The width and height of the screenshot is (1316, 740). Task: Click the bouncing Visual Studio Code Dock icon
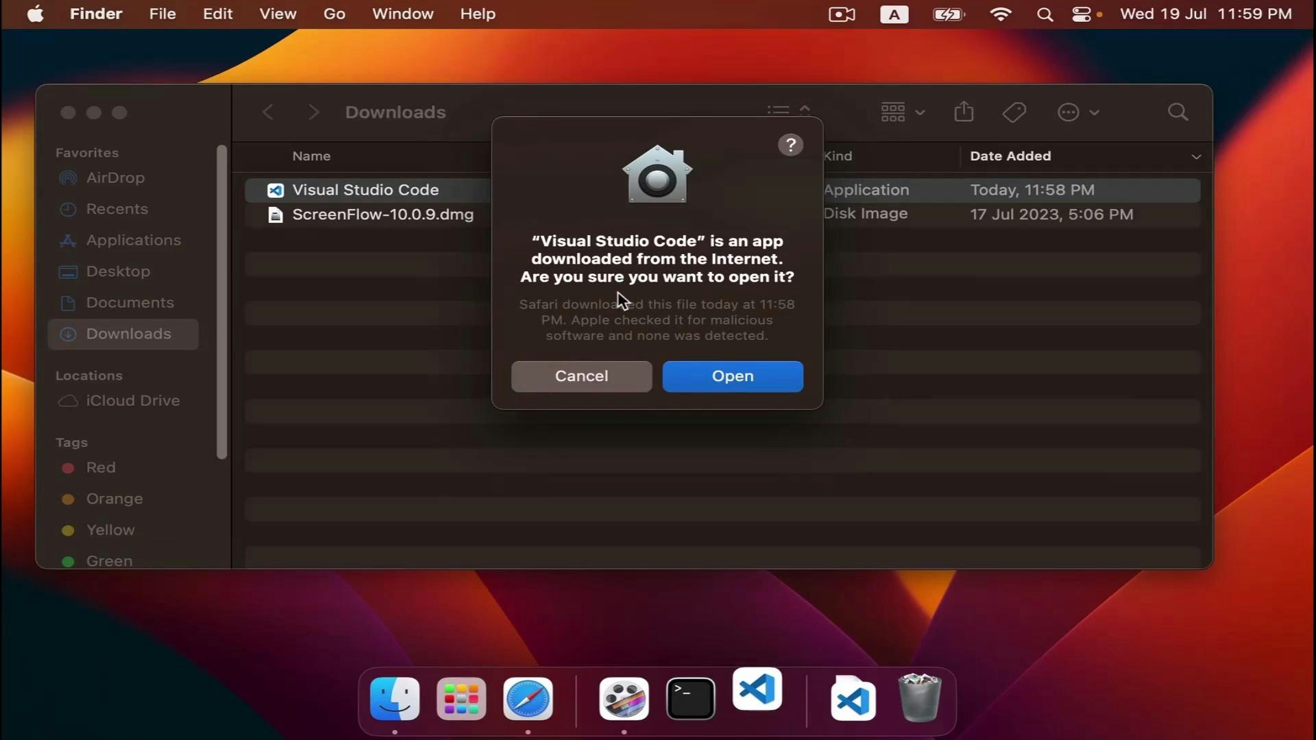click(x=757, y=689)
